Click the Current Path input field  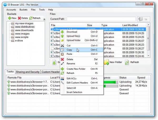coord(101,19)
